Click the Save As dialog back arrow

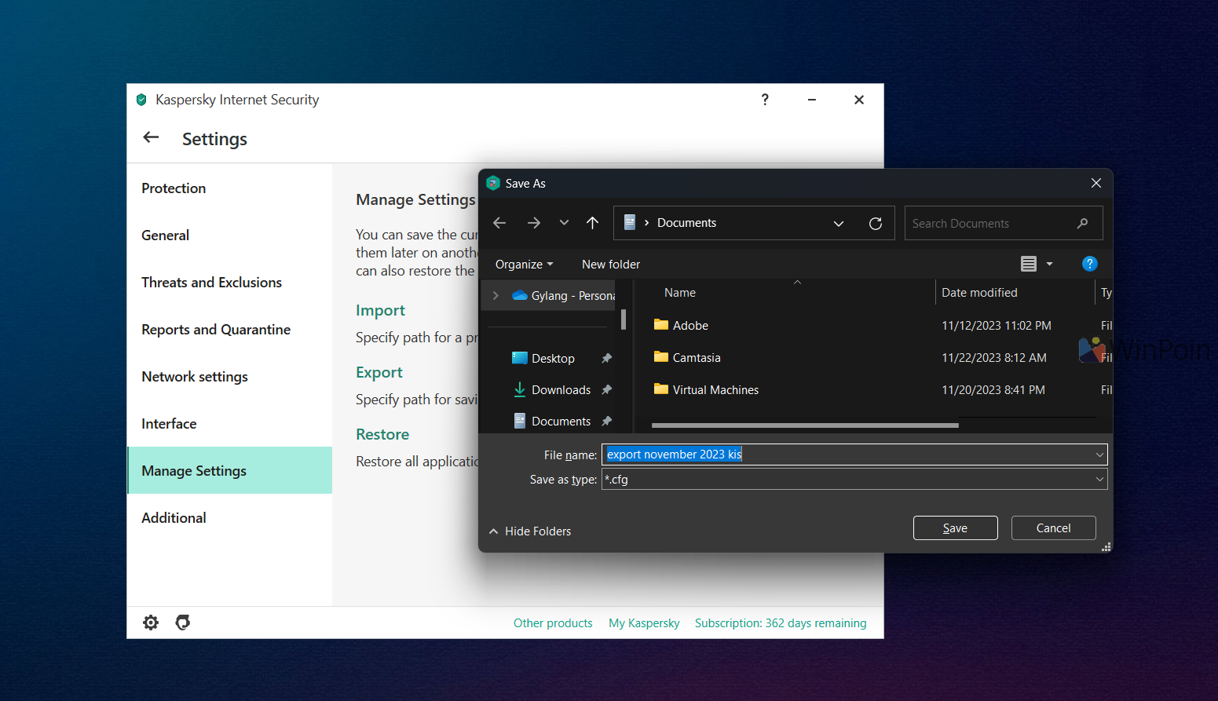click(x=499, y=223)
